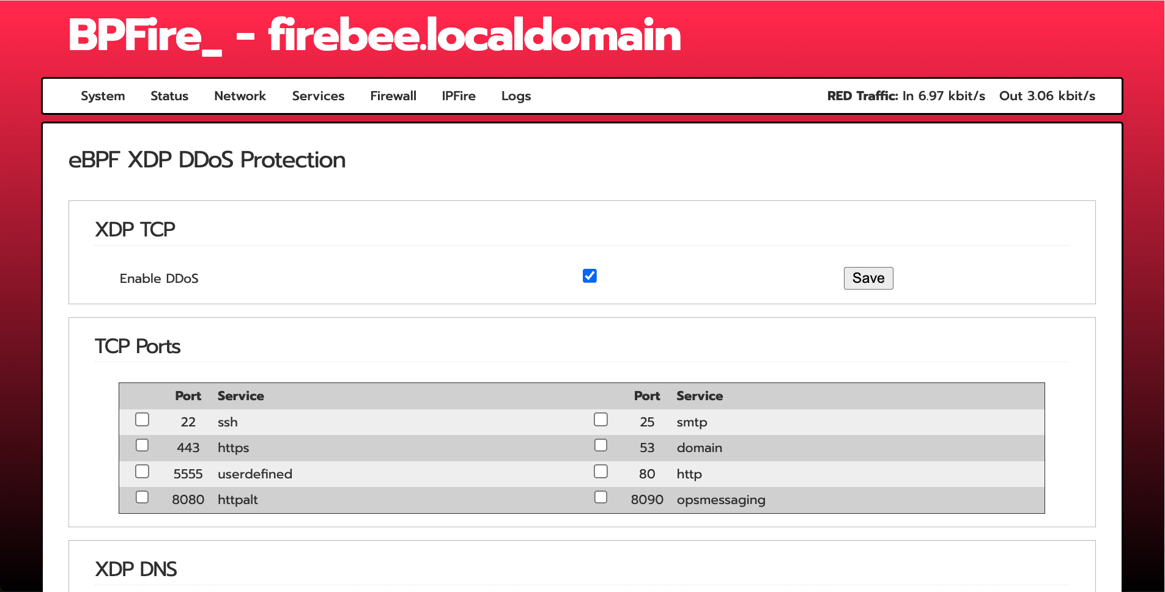Screen dimensions: 1165x592
Task: Click the BPFire firebee.localdomain page title
Action: pyautogui.click(x=374, y=35)
